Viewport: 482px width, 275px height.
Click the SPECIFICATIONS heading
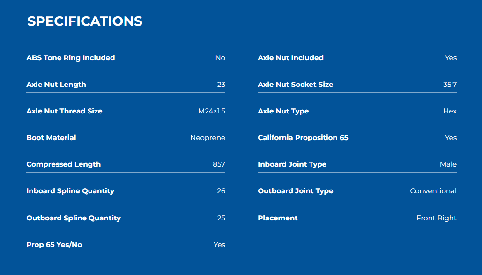85,21
